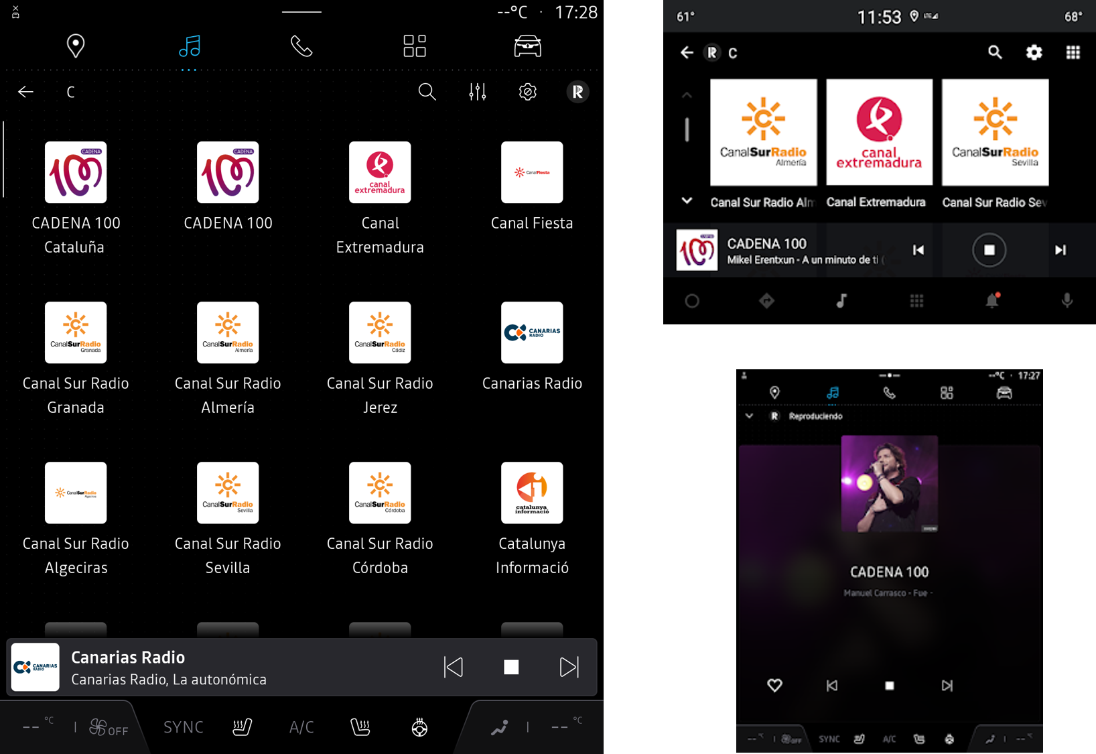Activate microphone on top-right screen
Image resolution: width=1096 pixels, height=754 pixels.
[1067, 301]
